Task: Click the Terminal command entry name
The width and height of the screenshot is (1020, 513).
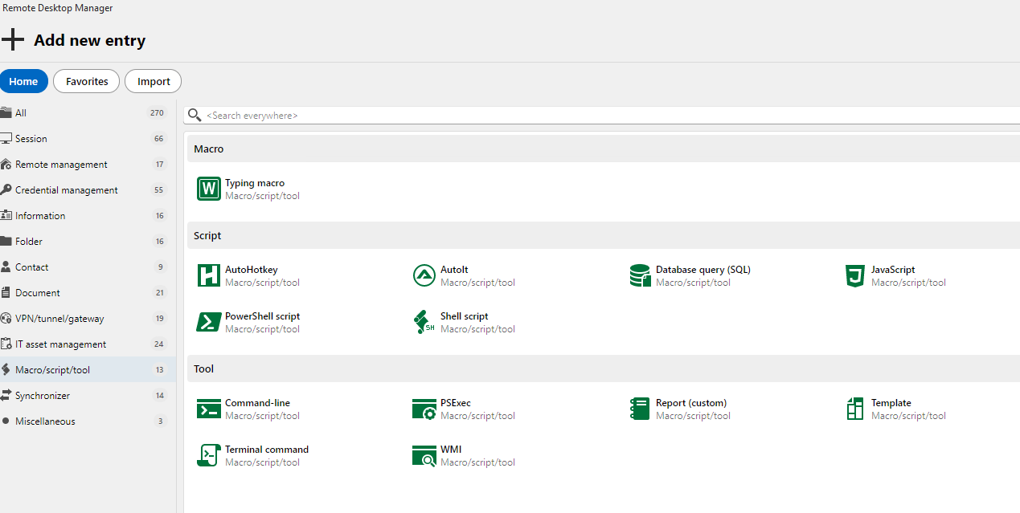Action: pyautogui.click(x=267, y=450)
